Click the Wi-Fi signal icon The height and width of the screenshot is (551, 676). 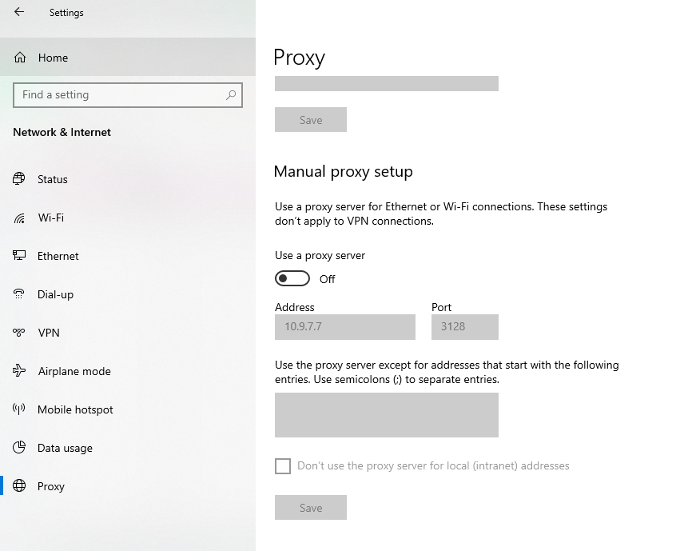(19, 218)
